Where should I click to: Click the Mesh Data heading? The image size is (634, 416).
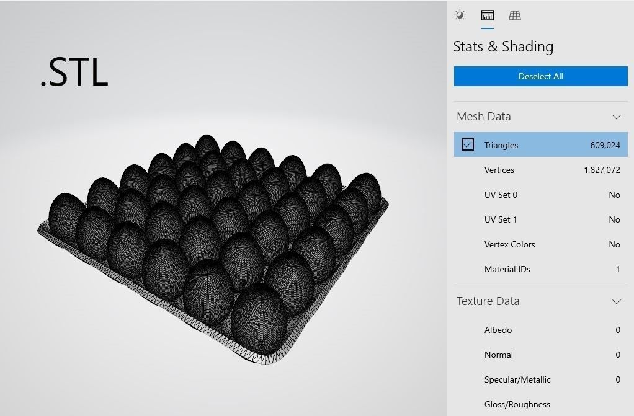pos(484,117)
